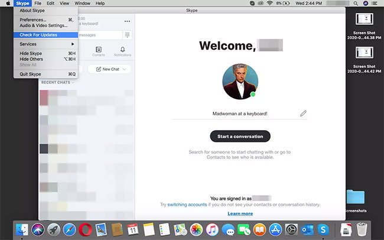
Task: Click the battery status indicator in menu bar
Action: point(283,3)
